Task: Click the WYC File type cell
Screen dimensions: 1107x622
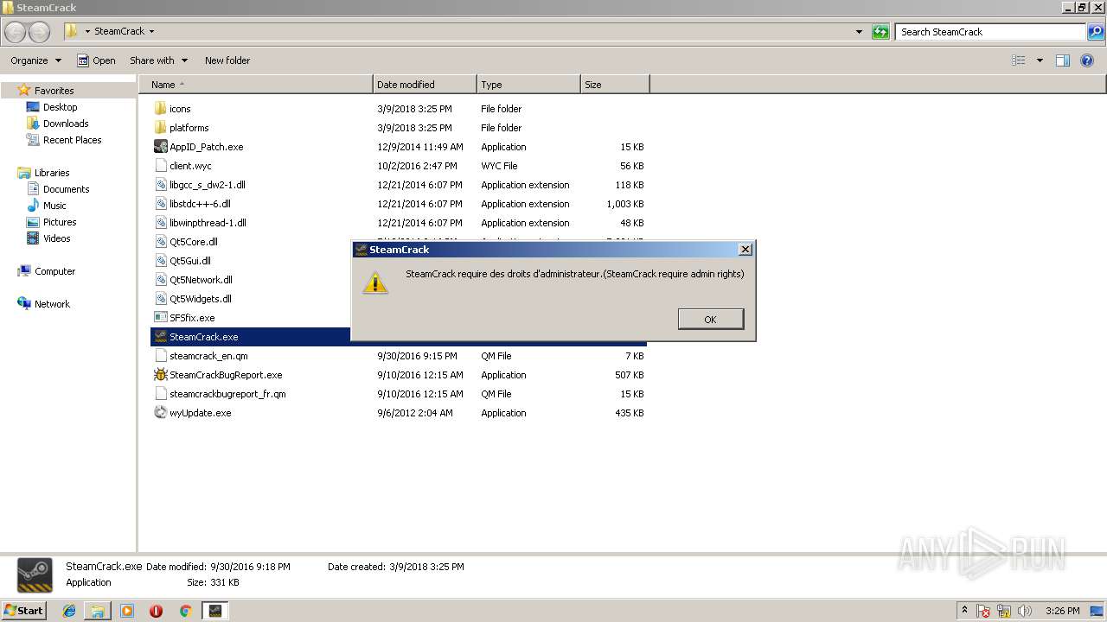Action: (x=499, y=166)
